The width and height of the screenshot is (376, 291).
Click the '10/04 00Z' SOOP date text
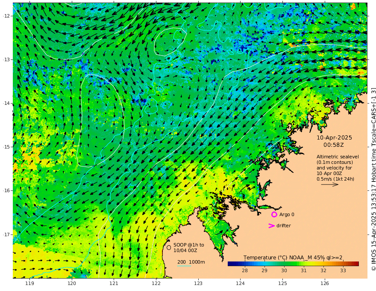pos(185,250)
